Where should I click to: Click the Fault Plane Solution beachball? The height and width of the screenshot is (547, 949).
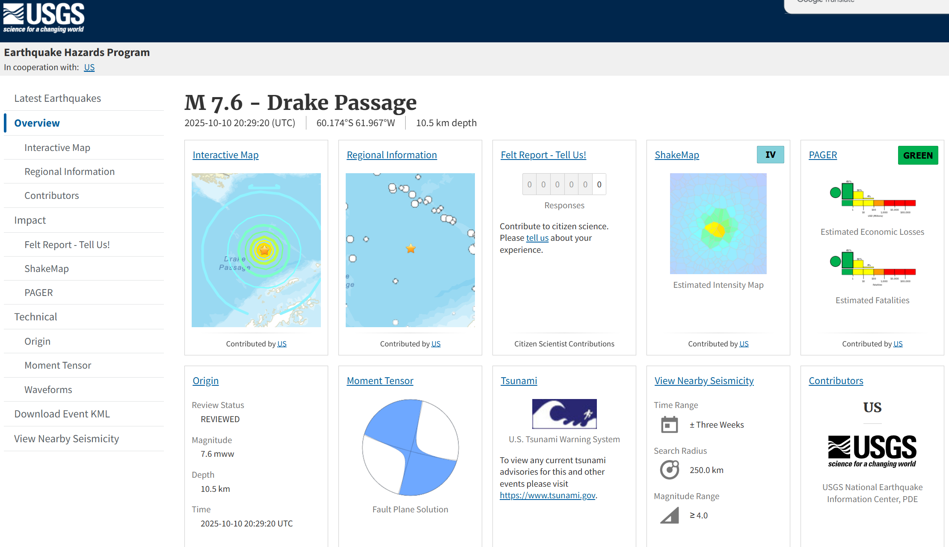click(410, 447)
